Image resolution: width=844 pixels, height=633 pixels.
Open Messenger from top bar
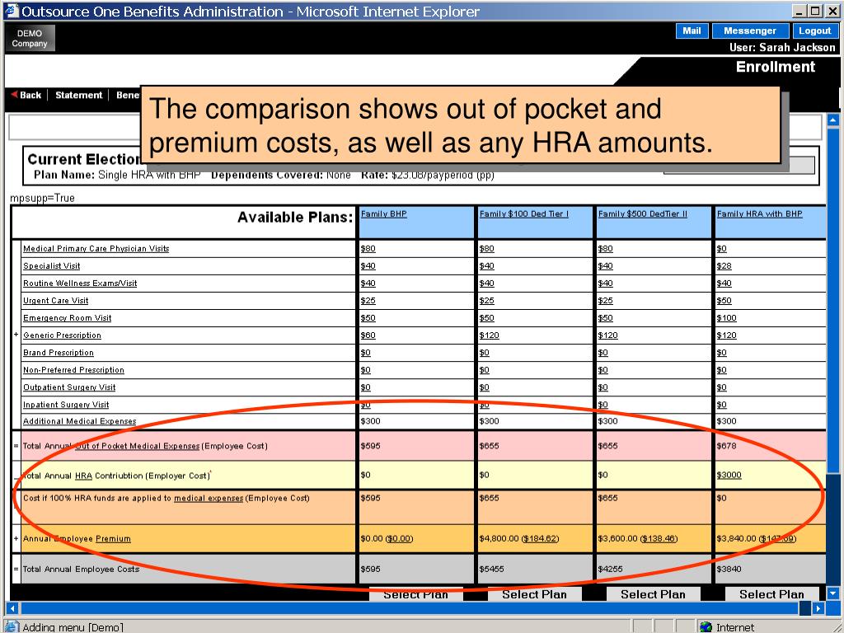[x=750, y=30]
